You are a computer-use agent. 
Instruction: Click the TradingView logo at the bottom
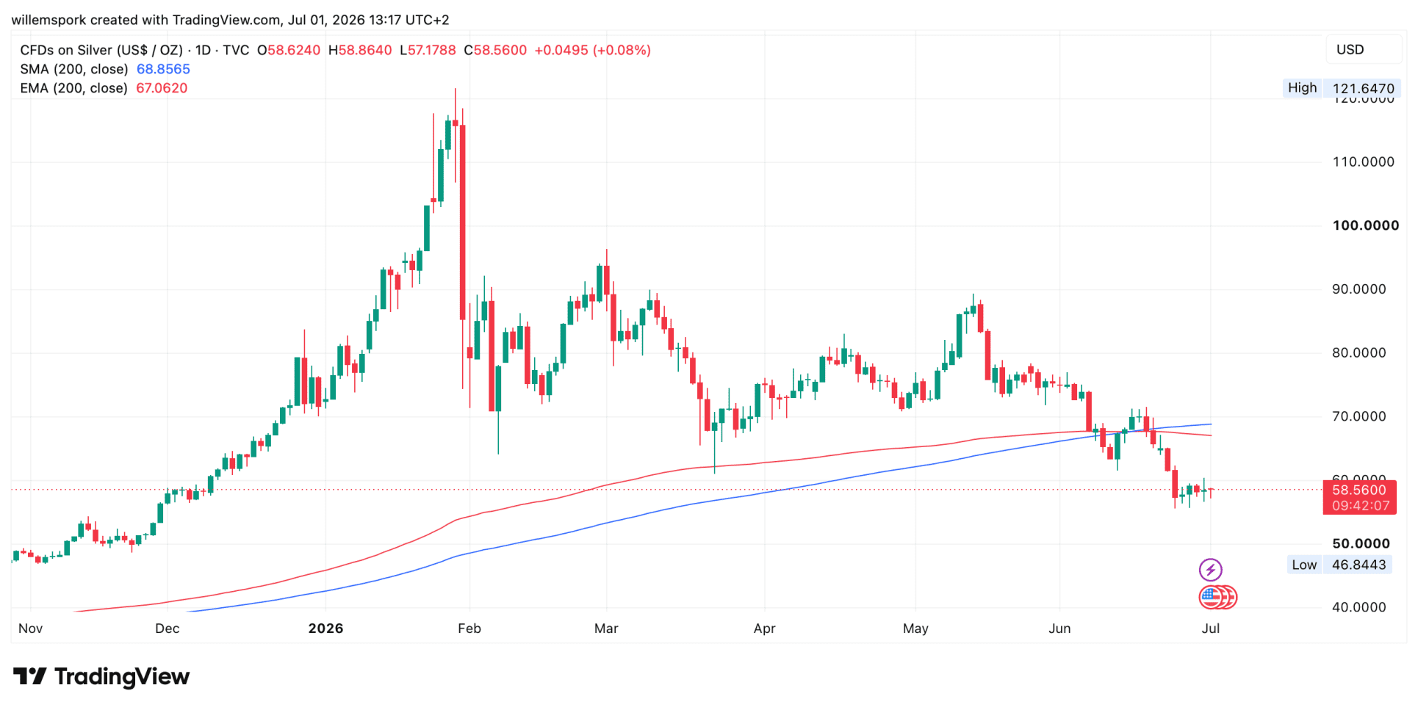click(101, 676)
